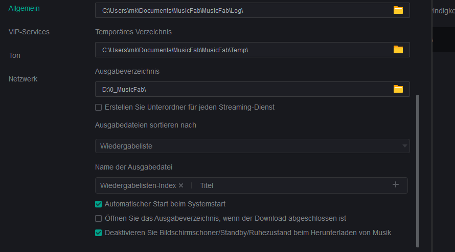Disable Automatischer Start beim Systemstart
The width and height of the screenshot is (455, 252).
click(99, 204)
